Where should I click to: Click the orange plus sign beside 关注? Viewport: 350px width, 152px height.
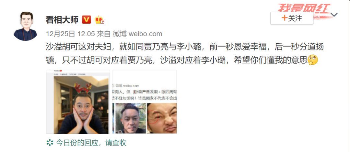click(285, 18)
